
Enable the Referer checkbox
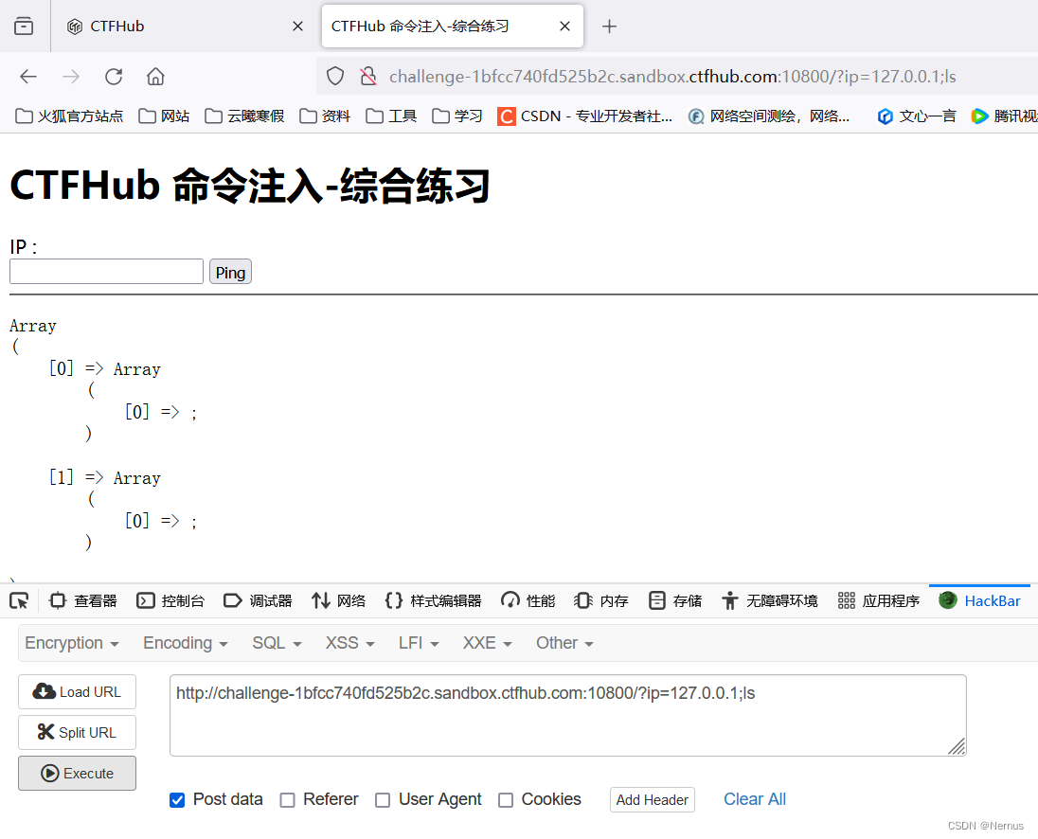(287, 800)
